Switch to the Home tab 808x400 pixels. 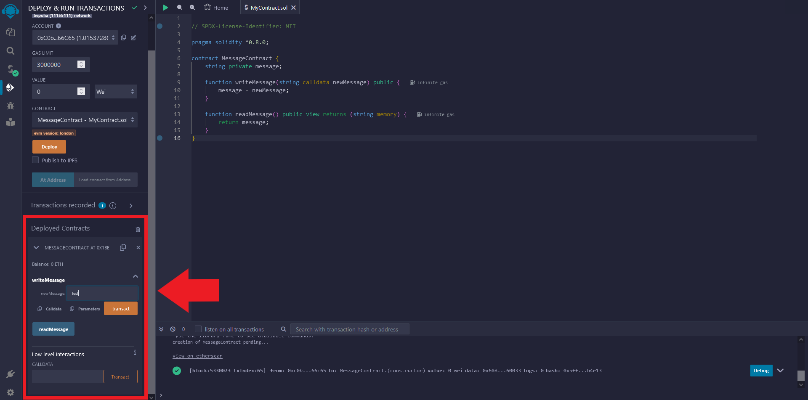point(216,8)
